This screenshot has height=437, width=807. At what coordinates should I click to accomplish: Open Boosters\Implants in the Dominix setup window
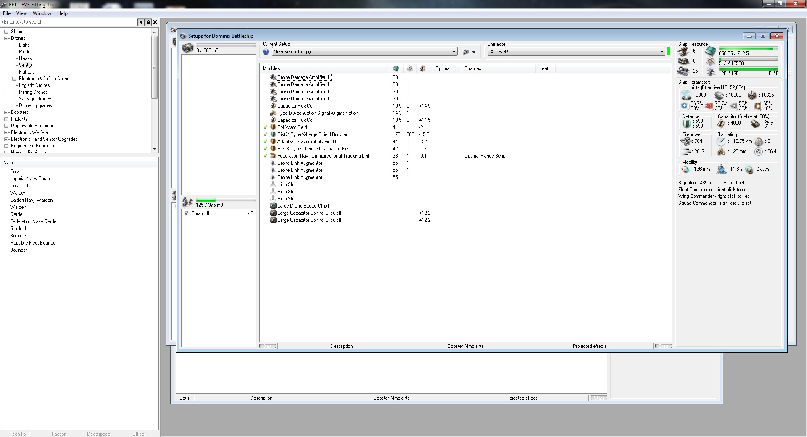click(465, 346)
